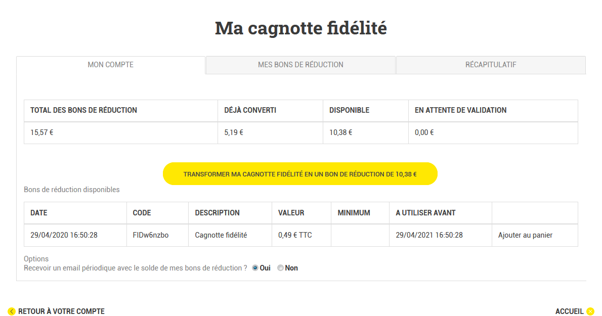The height and width of the screenshot is (316, 602).
Task: Click the Ajouter au panier link
Action: (x=525, y=235)
